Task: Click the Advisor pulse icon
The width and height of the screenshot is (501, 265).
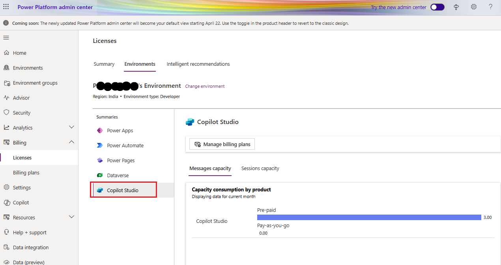Action: coord(6,98)
